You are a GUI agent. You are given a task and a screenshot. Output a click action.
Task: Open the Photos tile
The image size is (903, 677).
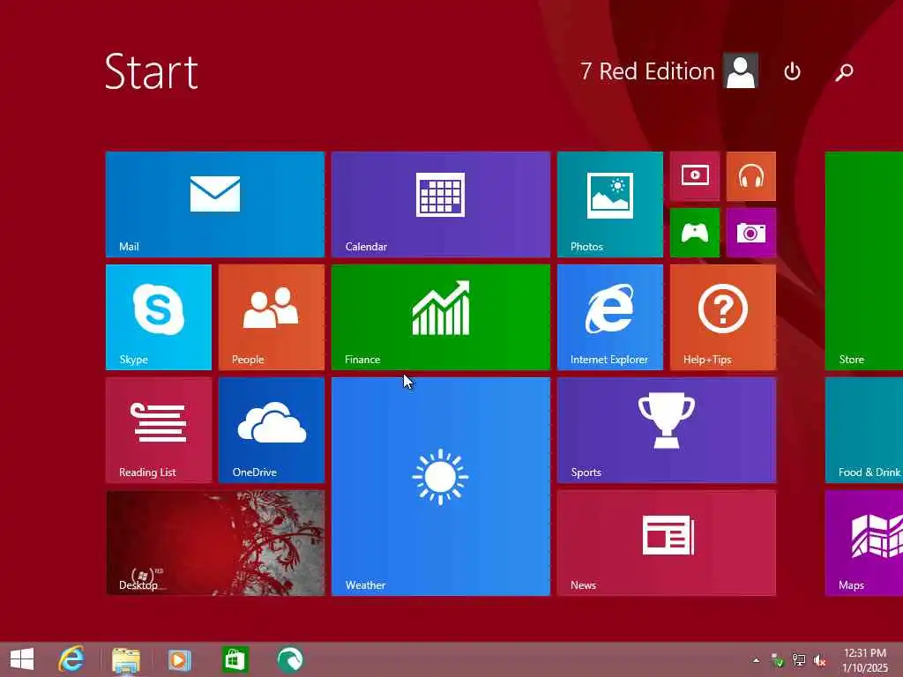click(x=610, y=205)
